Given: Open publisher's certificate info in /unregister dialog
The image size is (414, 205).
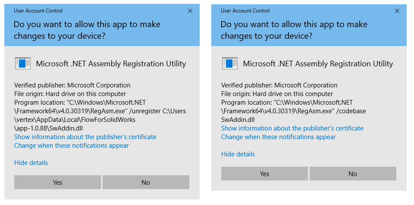Looking at the screenshot, I should [85, 137].
